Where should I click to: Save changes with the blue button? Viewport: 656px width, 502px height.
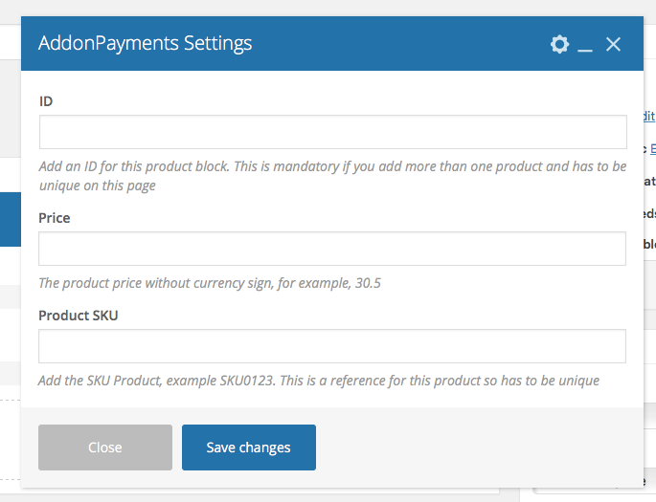pyautogui.click(x=248, y=447)
